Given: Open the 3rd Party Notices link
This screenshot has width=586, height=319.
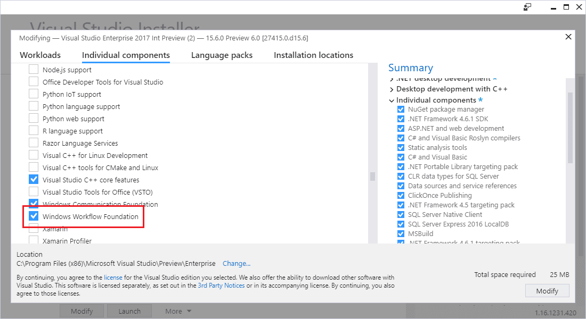Looking at the screenshot, I should click(221, 286).
